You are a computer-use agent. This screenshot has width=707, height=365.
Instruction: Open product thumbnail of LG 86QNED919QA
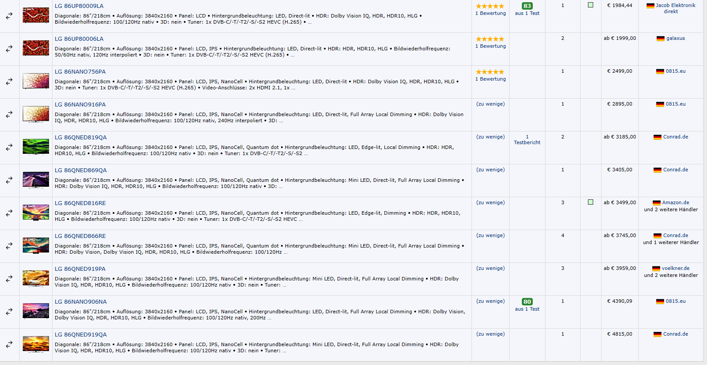pos(36,344)
